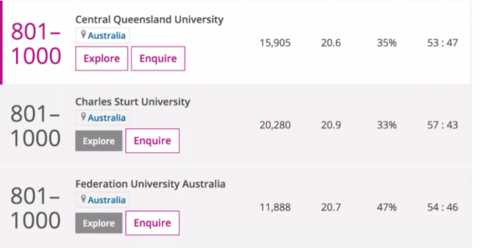This screenshot has height=248, width=480.
Task: Open the Central Queensland University title link
Action: [x=149, y=20]
